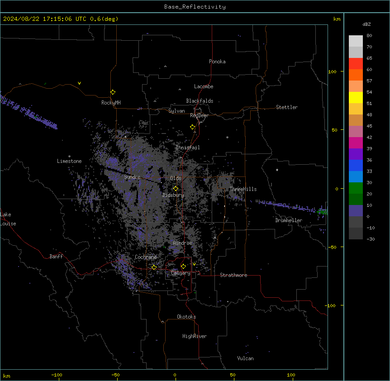This screenshot has width=390, height=381.
Task: Click the Blackfalds city label
Action: (200, 101)
